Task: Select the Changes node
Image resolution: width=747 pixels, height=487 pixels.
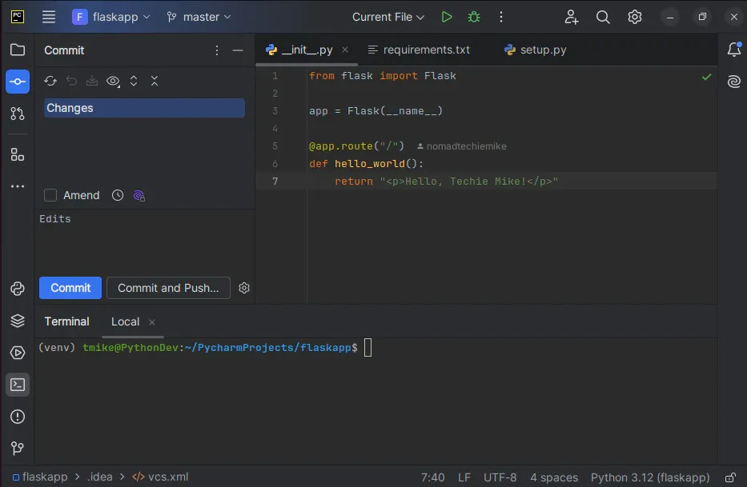Action: (144, 108)
